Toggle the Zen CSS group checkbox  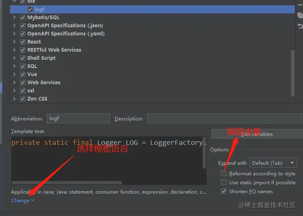pyautogui.click(x=22, y=99)
